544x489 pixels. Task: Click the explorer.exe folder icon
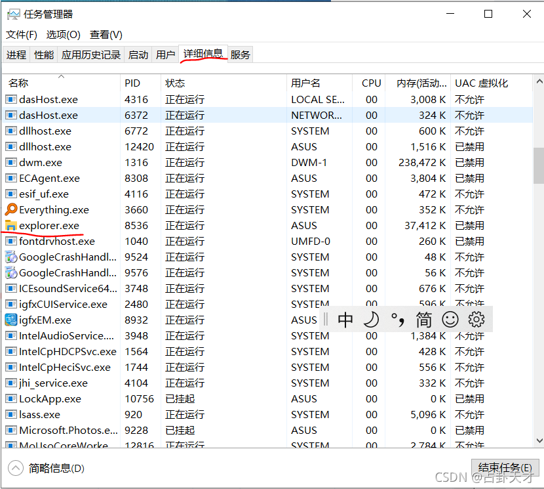coord(11,226)
